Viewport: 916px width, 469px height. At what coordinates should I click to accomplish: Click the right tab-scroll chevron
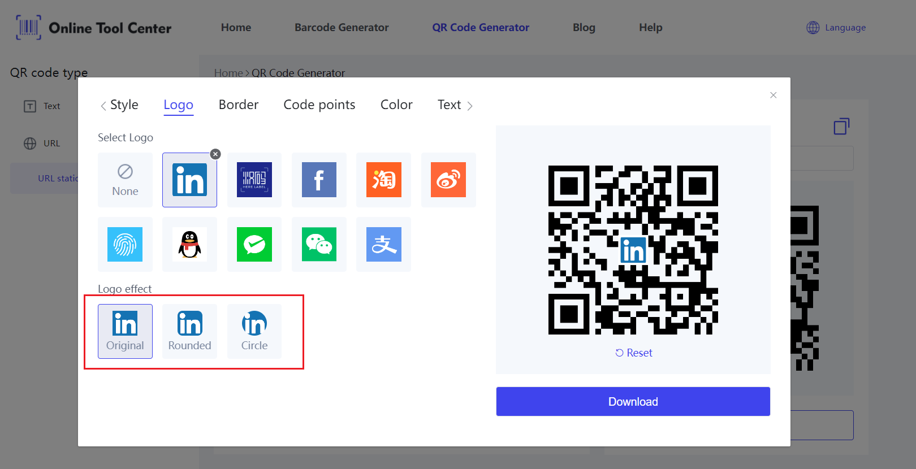[x=470, y=106]
